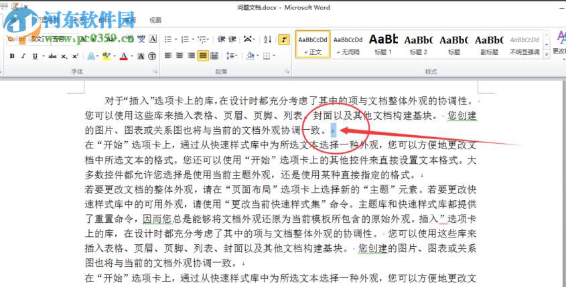This screenshot has height=287, width=566.
Task: Open Quick Access Toolbar customize dropdown
Action: click(x=25, y=6)
